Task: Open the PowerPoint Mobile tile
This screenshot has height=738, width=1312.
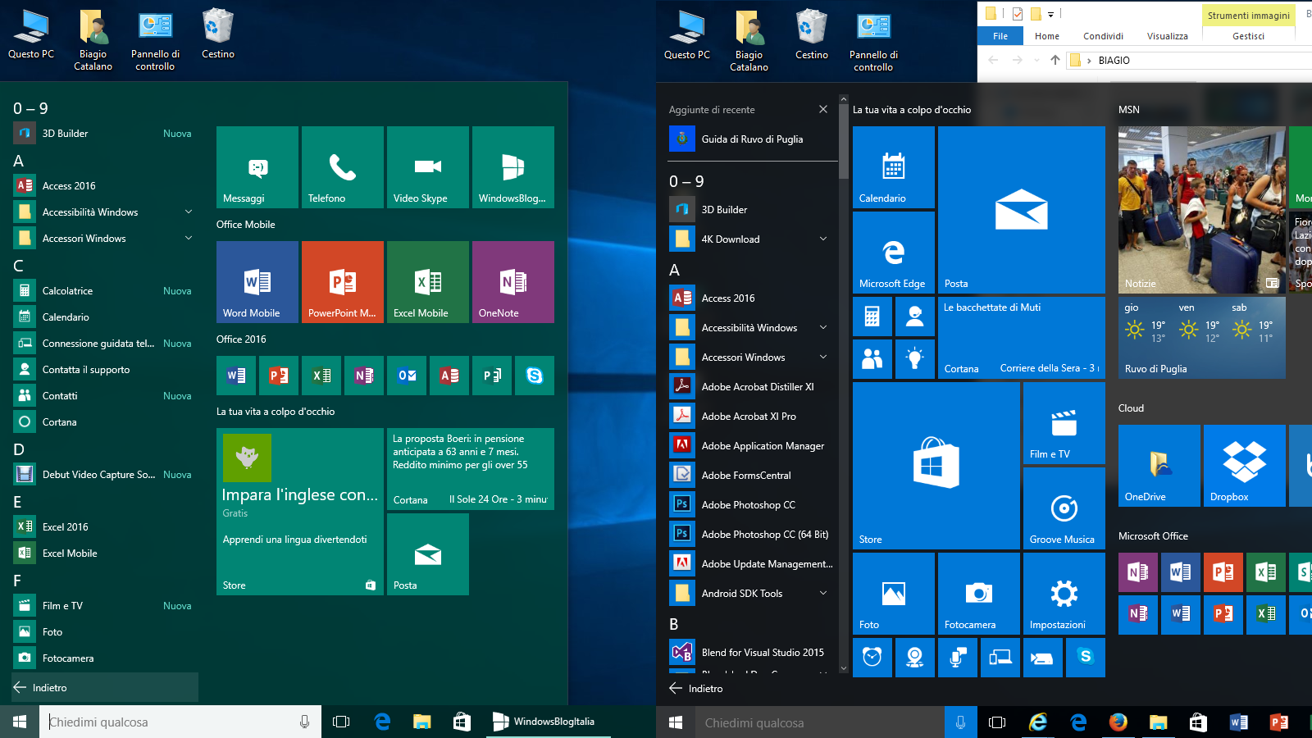Action: [343, 282]
